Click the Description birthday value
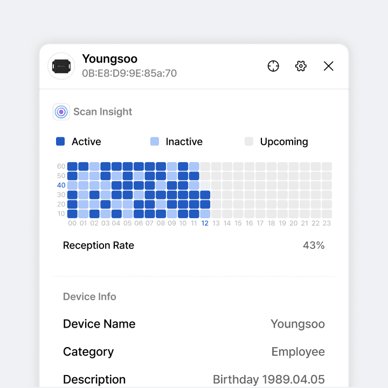 tap(269, 379)
